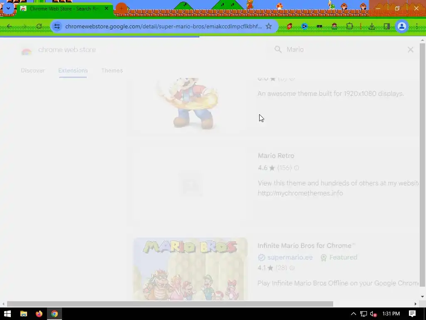Open the Mario Bros game thumbnail
Viewport: 426px width, 320px height.
[x=190, y=269]
